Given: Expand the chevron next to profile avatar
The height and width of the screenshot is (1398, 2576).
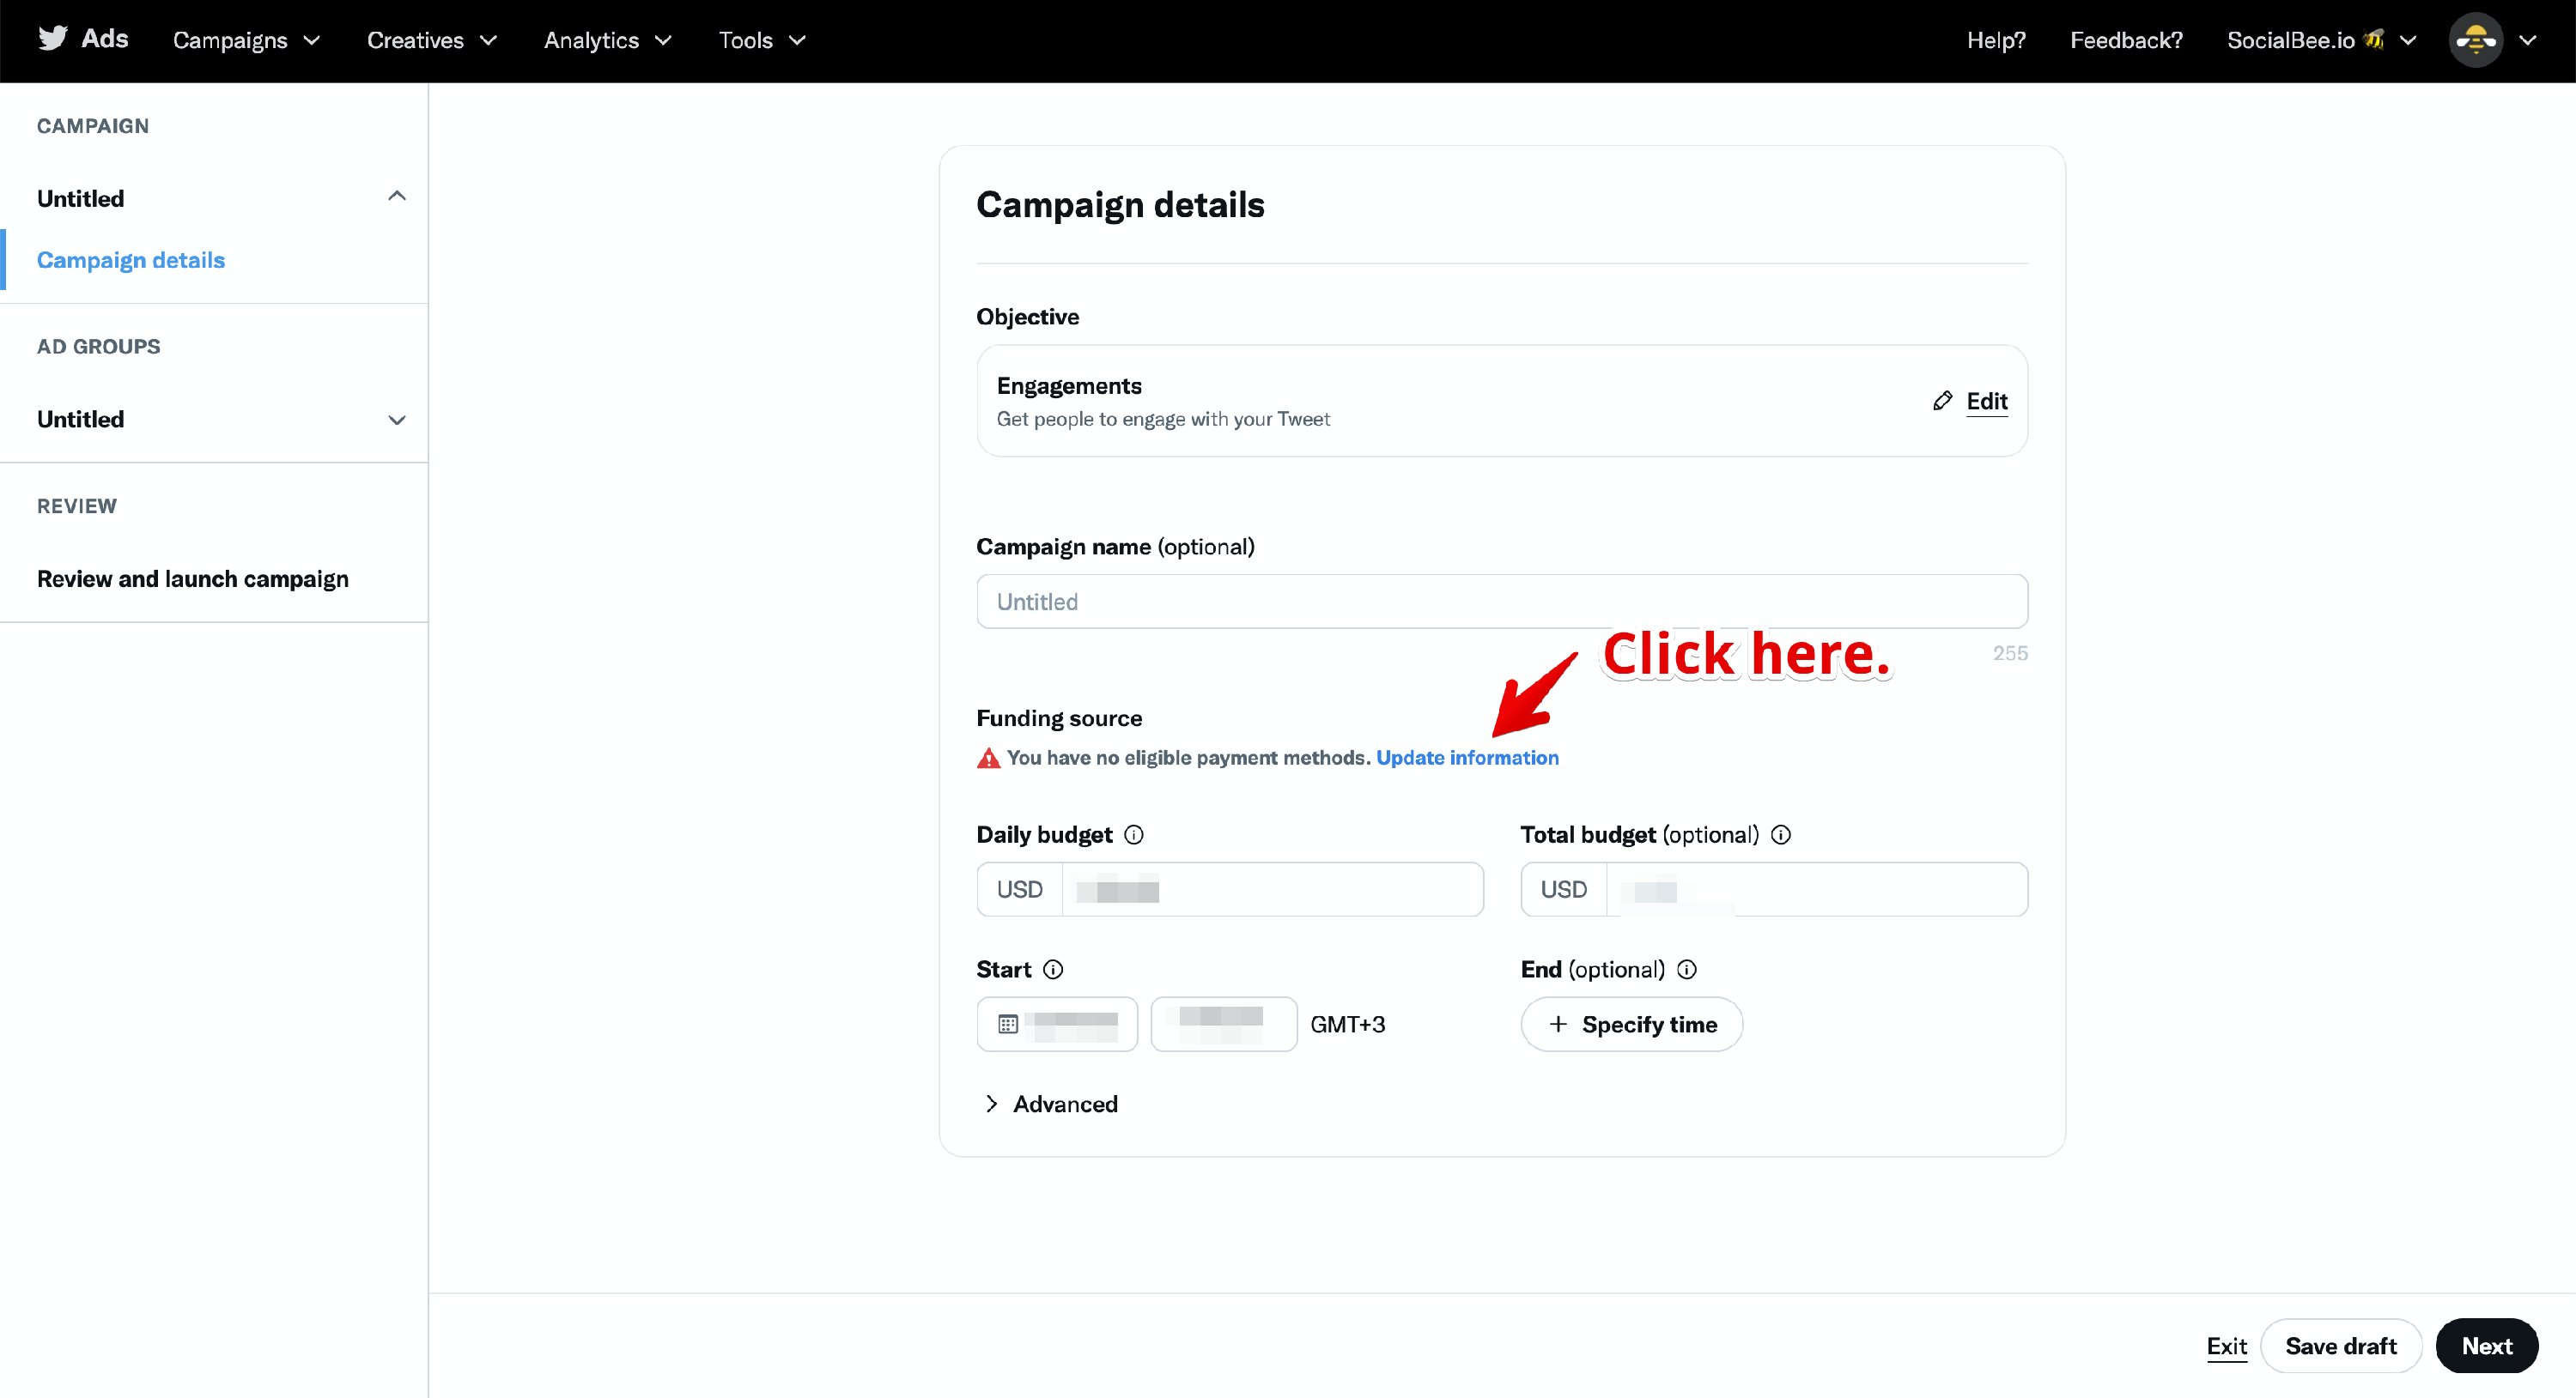Looking at the screenshot, I should pos(2526,40).
